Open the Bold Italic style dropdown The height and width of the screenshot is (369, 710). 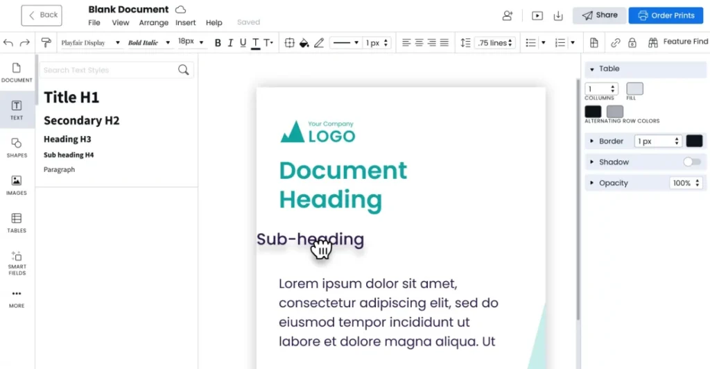click(x=148, y=42)
